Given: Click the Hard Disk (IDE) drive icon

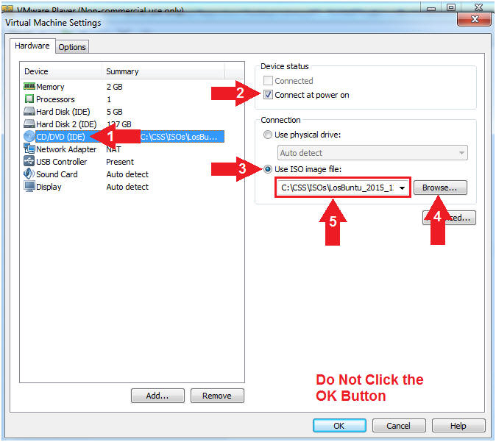Looking at the screenshot, I should [x=29, y=111].
